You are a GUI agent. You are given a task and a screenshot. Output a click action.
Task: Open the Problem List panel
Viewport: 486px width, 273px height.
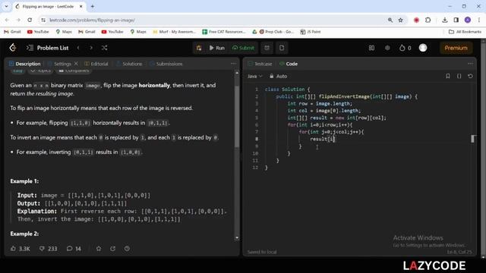47,48
